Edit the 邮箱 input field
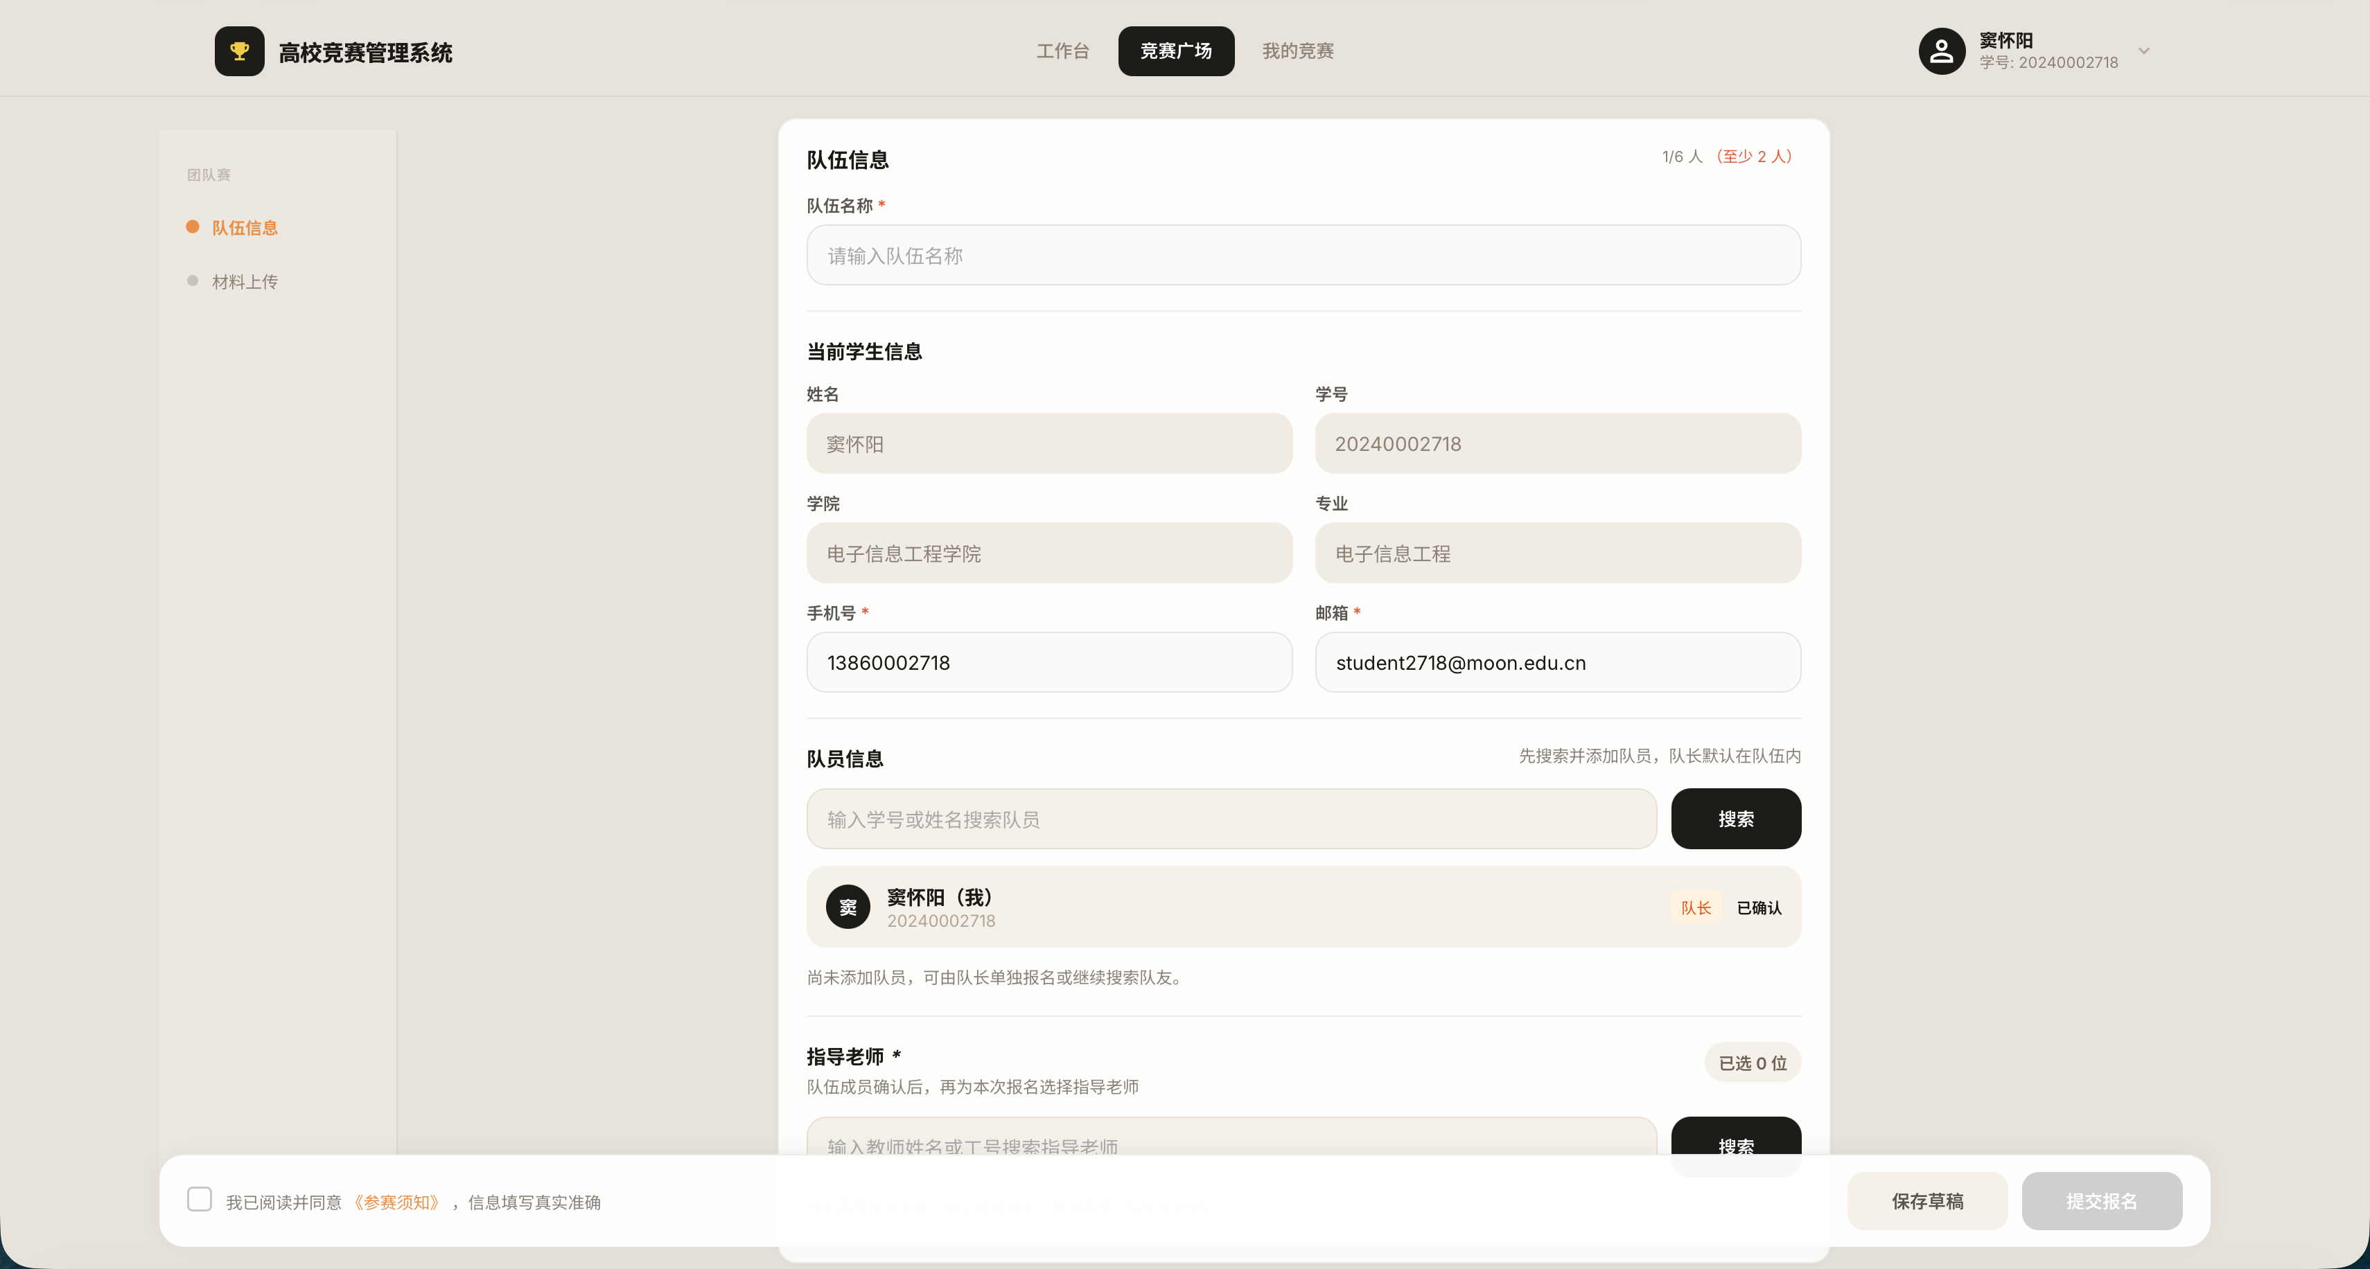The width and height of the screenshot is (2370, 1269). click(1558, 663)
